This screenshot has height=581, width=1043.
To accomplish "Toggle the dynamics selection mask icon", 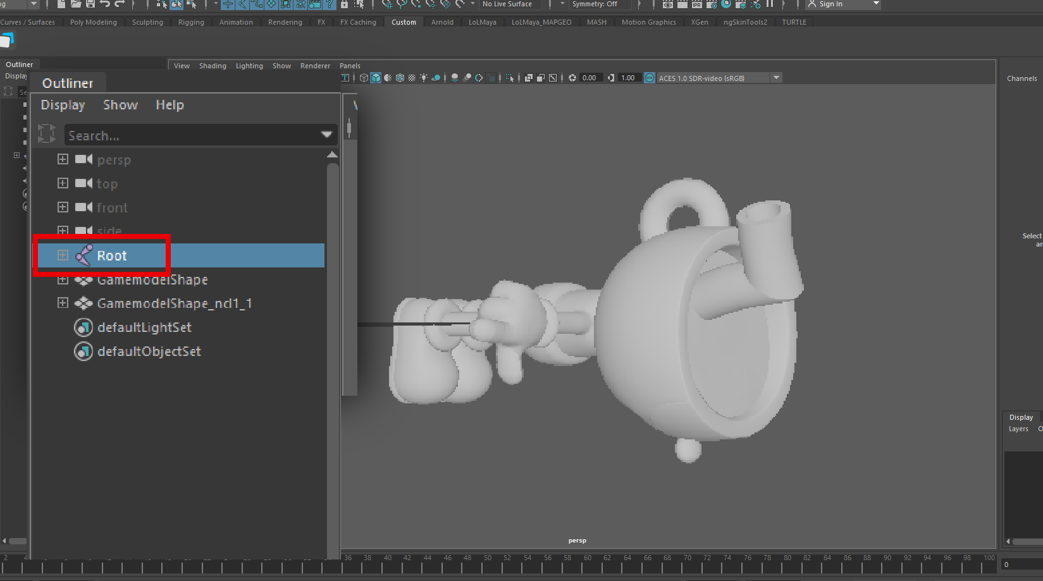I will [300, 4].
